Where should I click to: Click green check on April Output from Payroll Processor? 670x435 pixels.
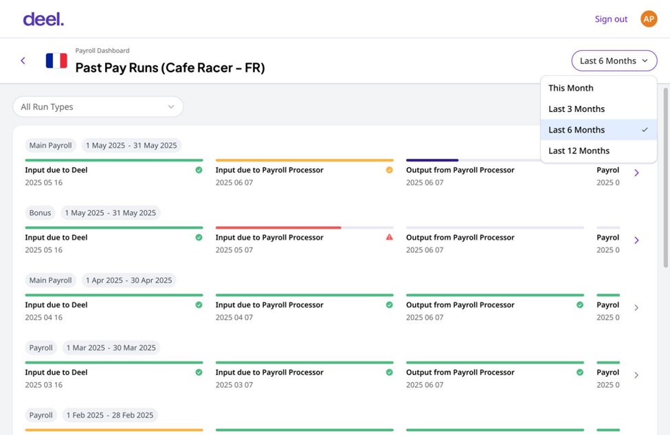tap(580, 305)
